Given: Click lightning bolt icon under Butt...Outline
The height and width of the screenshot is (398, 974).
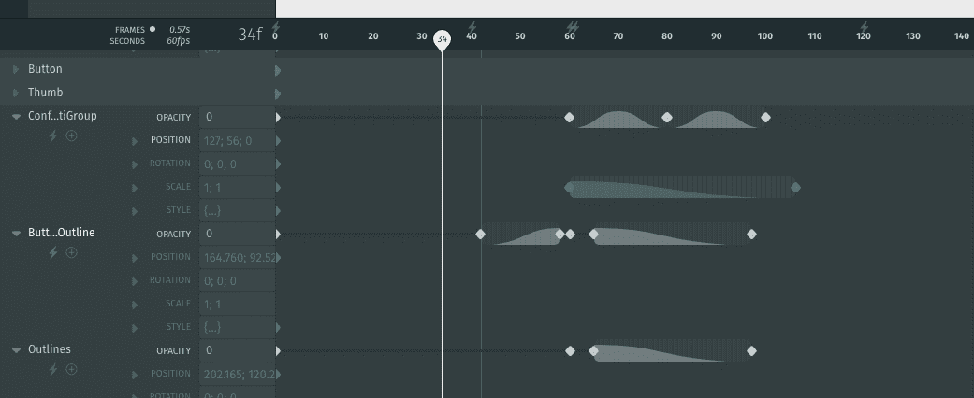Looking at the screenshot, I should [52, 252].
